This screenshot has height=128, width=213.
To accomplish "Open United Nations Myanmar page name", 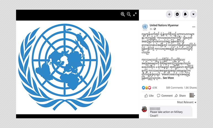I will tap(164, 25).
